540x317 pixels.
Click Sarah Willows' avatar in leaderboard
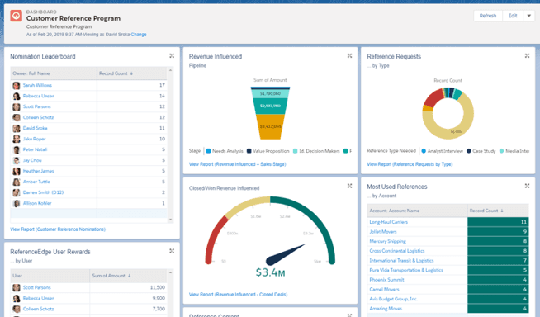[17, 85]
